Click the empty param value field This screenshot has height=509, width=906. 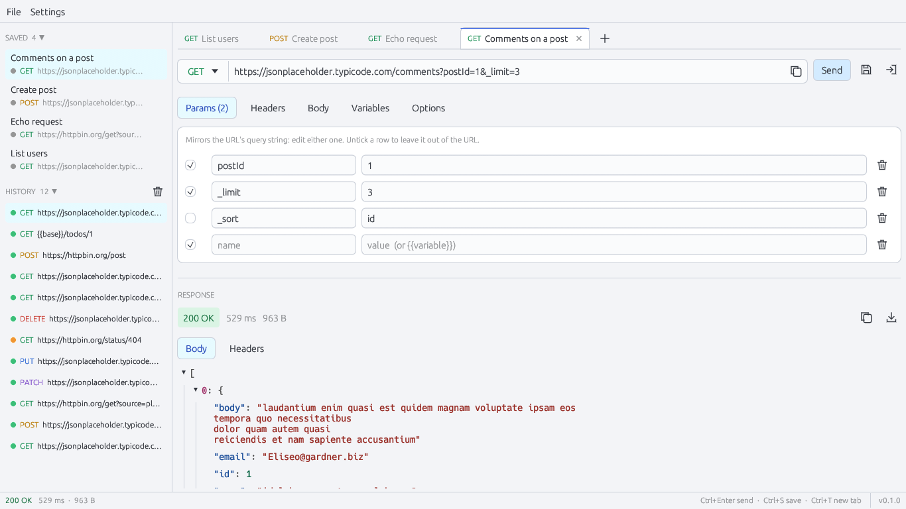tap(614, 245)
